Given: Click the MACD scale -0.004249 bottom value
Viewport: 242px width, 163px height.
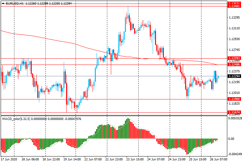Looking at the screenshot, I should (235, 154).
